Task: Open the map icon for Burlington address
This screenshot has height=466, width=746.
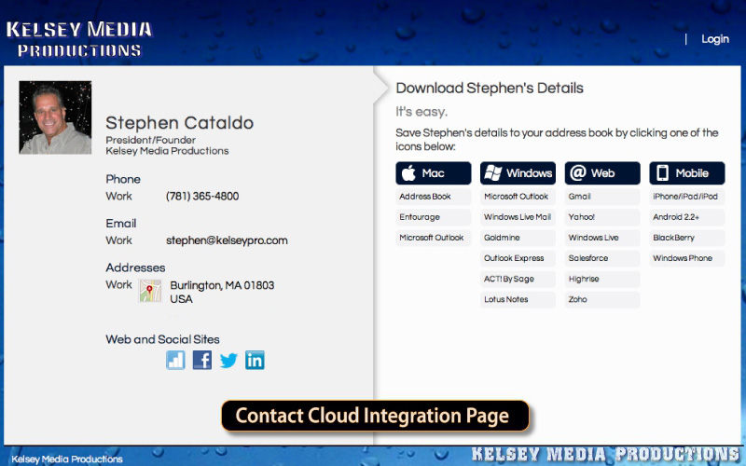Action: (x=150, y=291)
